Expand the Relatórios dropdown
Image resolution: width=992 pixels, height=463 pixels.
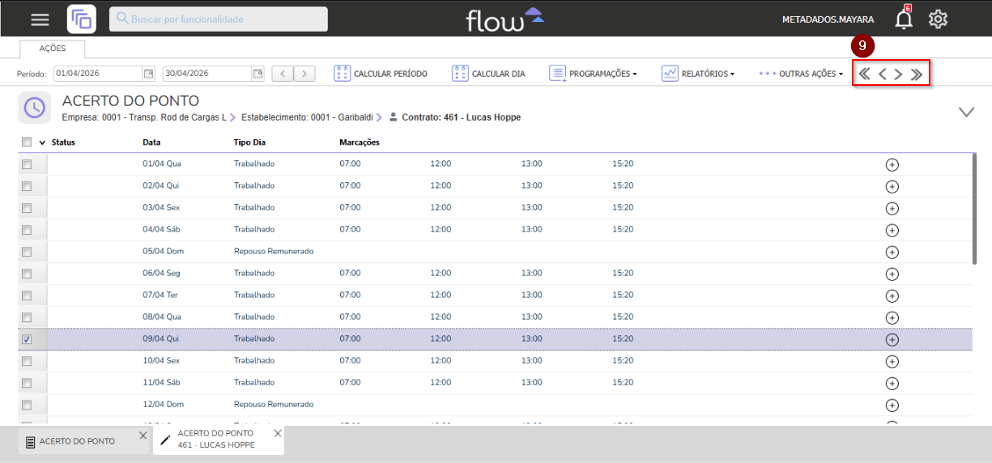coord(698,74)
